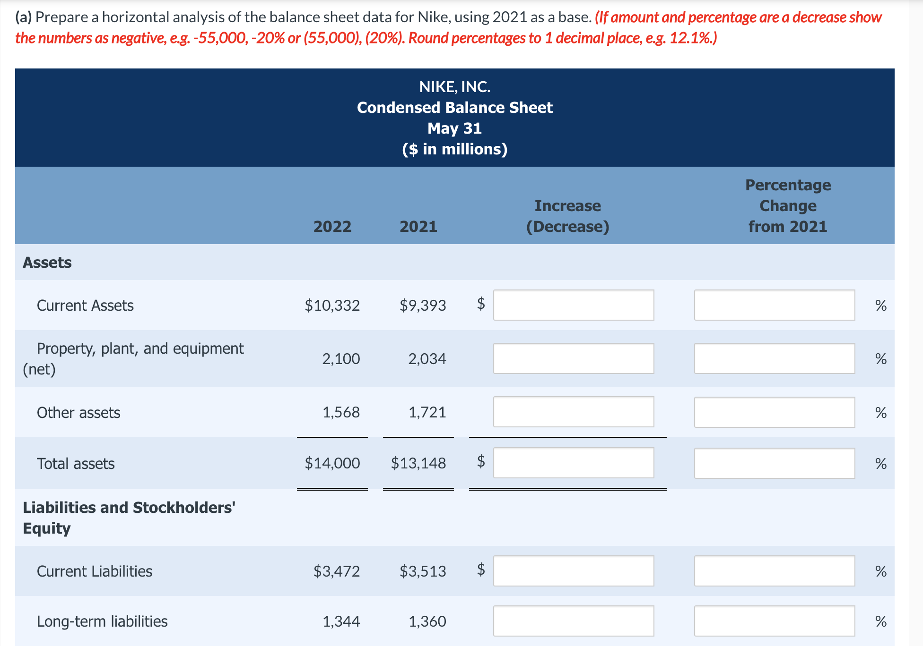The image size is (923, 646).
Task: Click the Total assets row label
Action: coord(76,464)
